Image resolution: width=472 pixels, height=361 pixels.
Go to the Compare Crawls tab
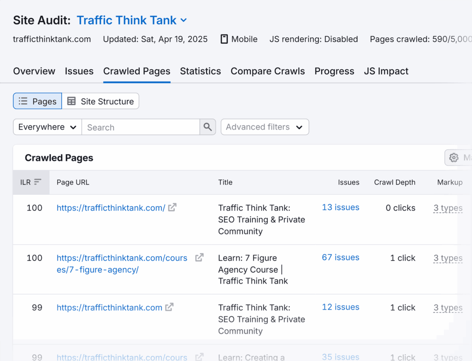(x=267, y=71)
